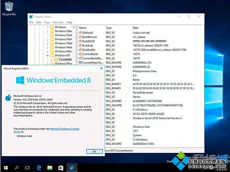Click OK in About Registry Editor
Screen dimensions: 230x172
click(94, 151)
